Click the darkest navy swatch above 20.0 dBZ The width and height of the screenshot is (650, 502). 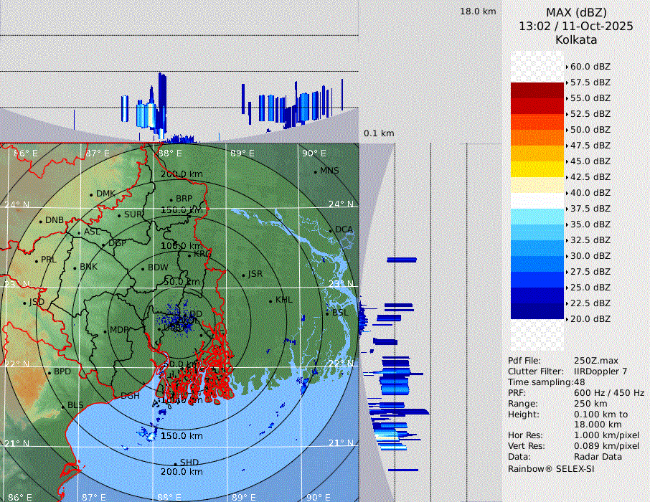pos(537,311)
